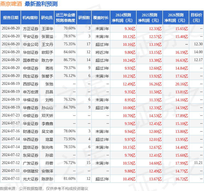The image size is (204, 191).
Task: Select 中金公司 institution cell
Action: click(x=31, y=44)
